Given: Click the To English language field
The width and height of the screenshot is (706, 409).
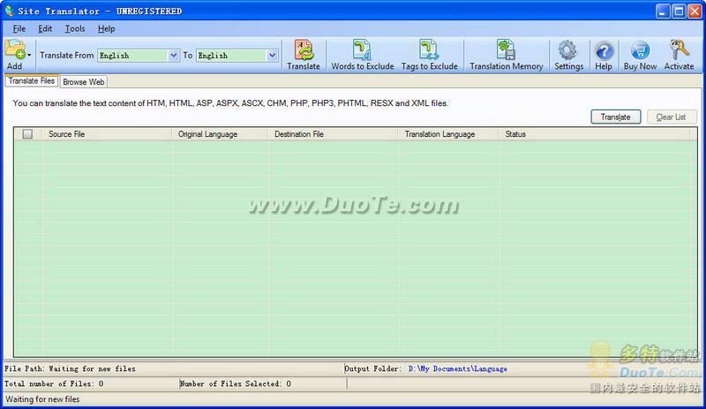Looking at the screenshot, I should (232, 56).
